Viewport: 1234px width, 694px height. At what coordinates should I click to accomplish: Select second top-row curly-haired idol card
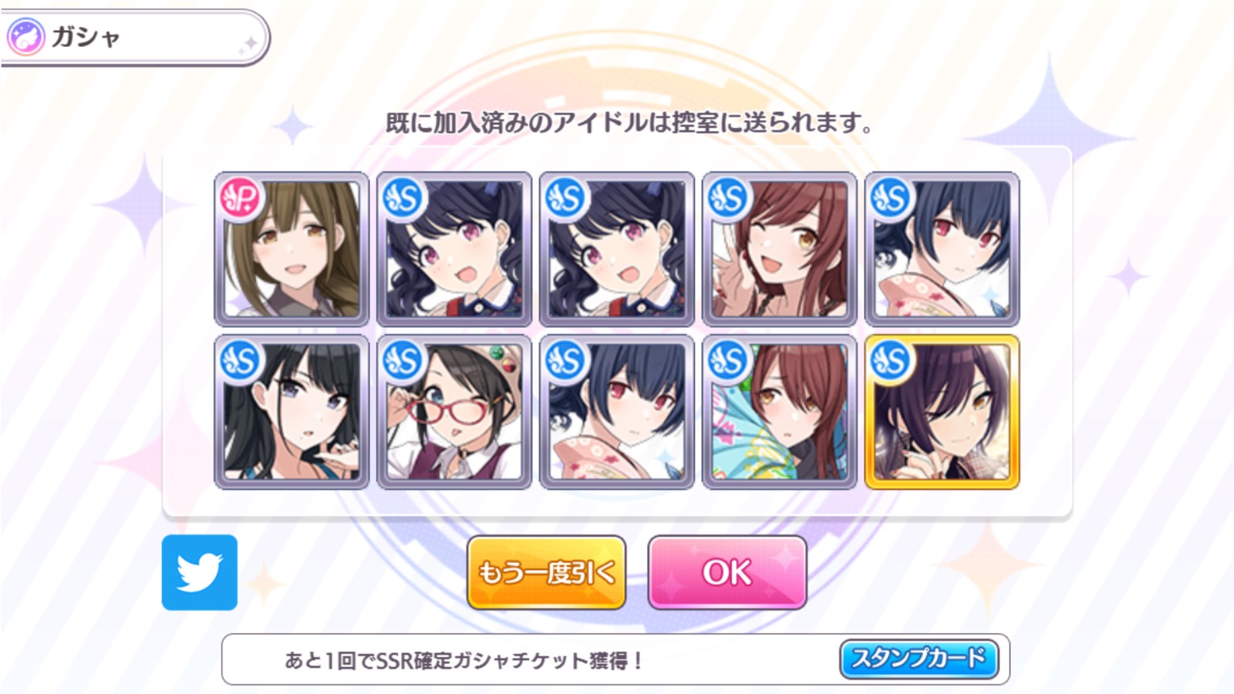pyautogui.click(x=454, y=249)
